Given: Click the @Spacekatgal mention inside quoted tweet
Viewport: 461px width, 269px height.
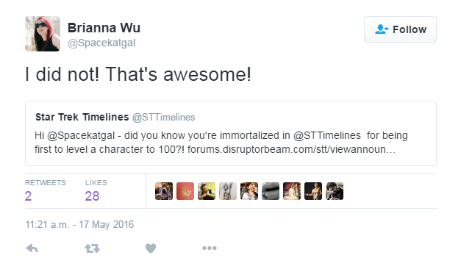Looking at the screenshot, I should click(81, 135).
